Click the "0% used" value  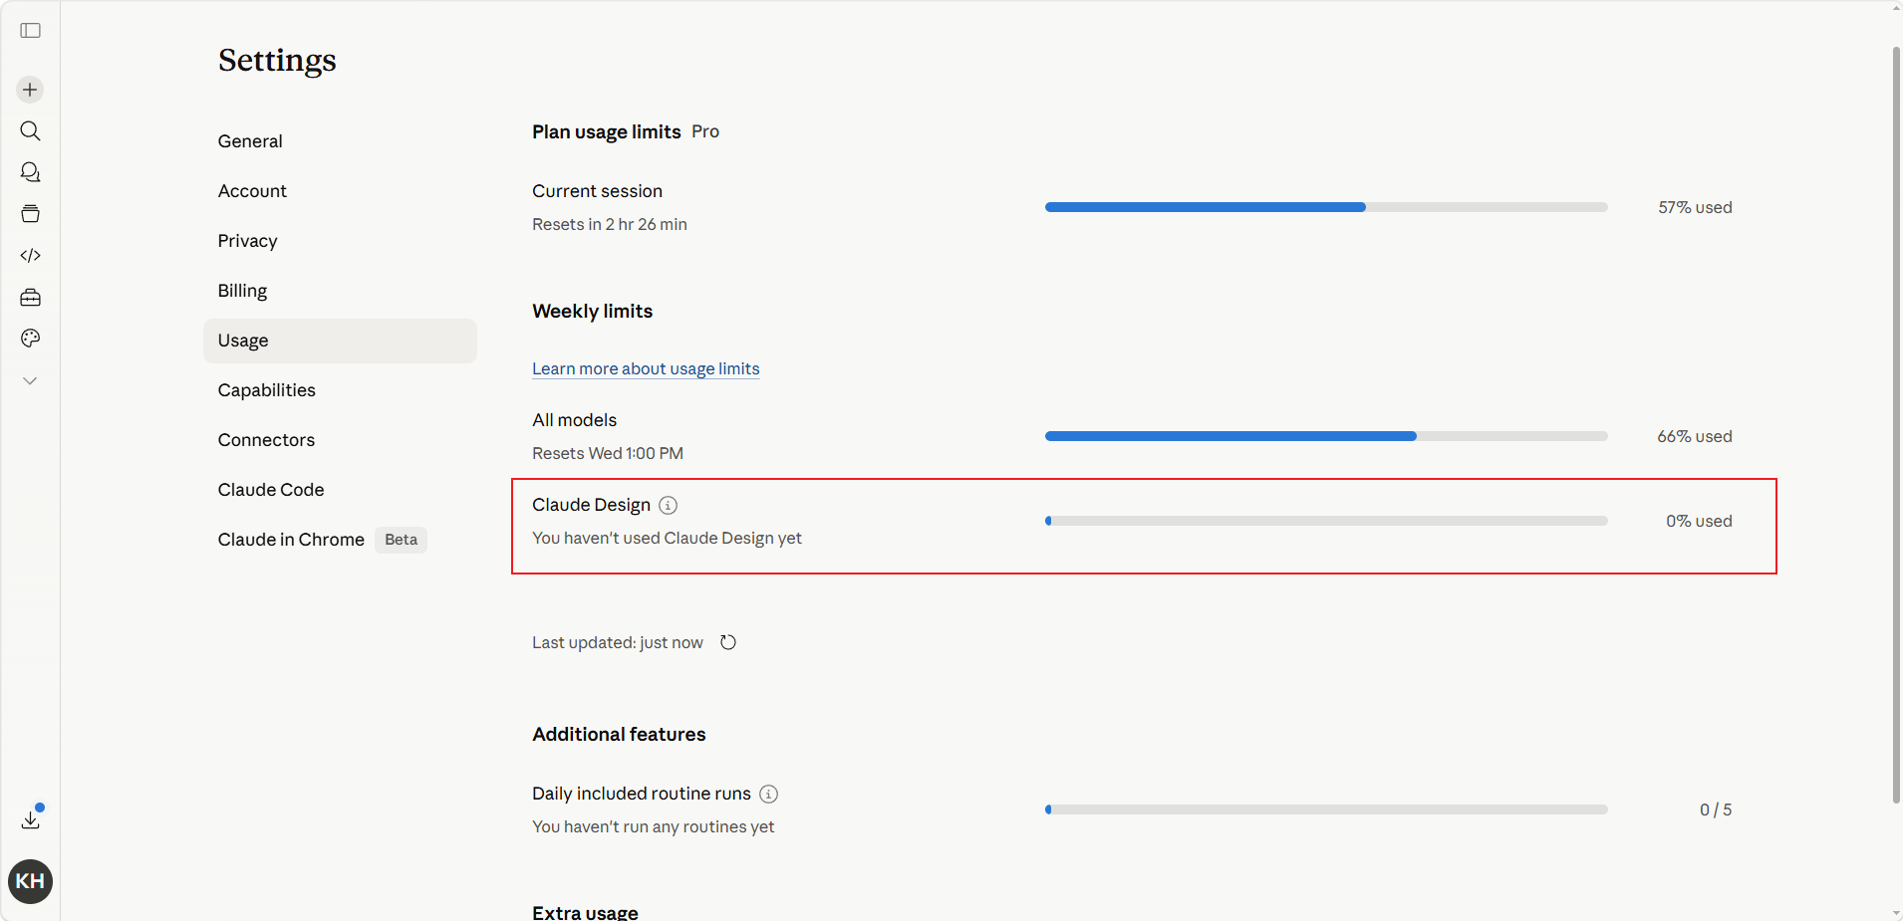click(x=1699, y=521)
